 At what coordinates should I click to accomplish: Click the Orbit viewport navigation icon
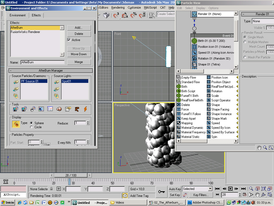(x=264, y=195)
